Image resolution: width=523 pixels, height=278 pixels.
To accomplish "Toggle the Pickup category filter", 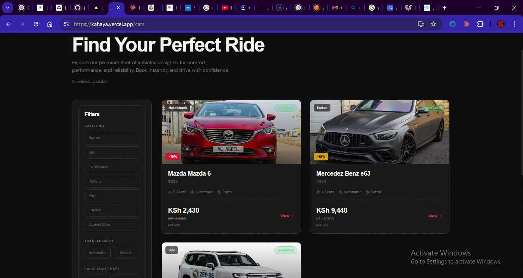I will [x=112, y=181].
